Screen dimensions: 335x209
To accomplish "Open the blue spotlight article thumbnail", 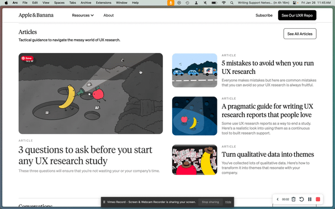I will pyautogui.click(x=195, y=116).
